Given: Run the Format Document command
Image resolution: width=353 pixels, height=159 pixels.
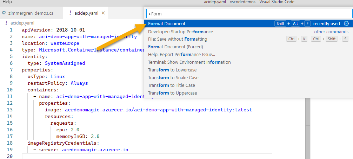Looking at the screenshot, I should tap(167, 24).
